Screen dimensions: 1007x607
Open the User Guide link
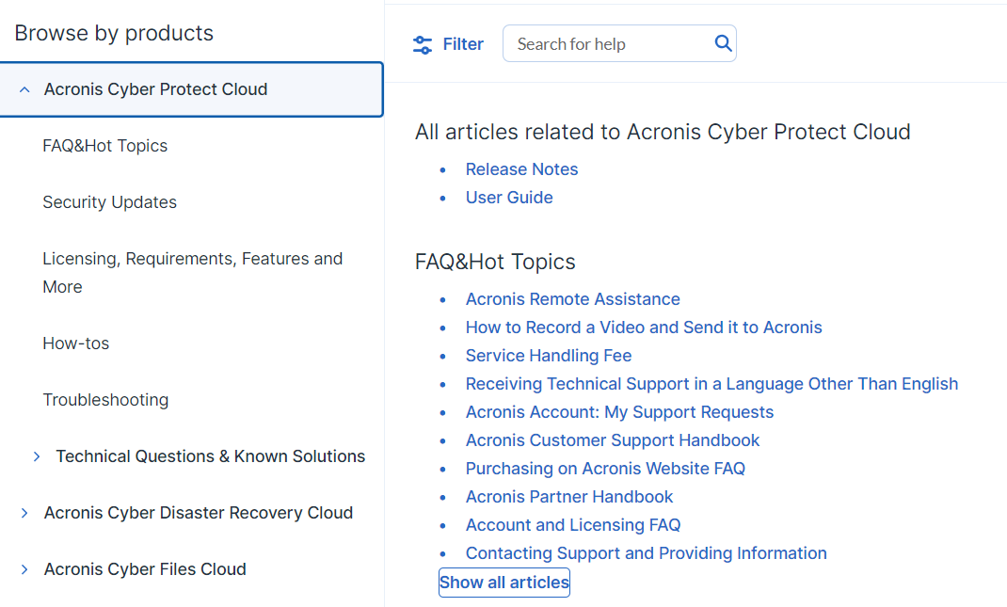508,198
